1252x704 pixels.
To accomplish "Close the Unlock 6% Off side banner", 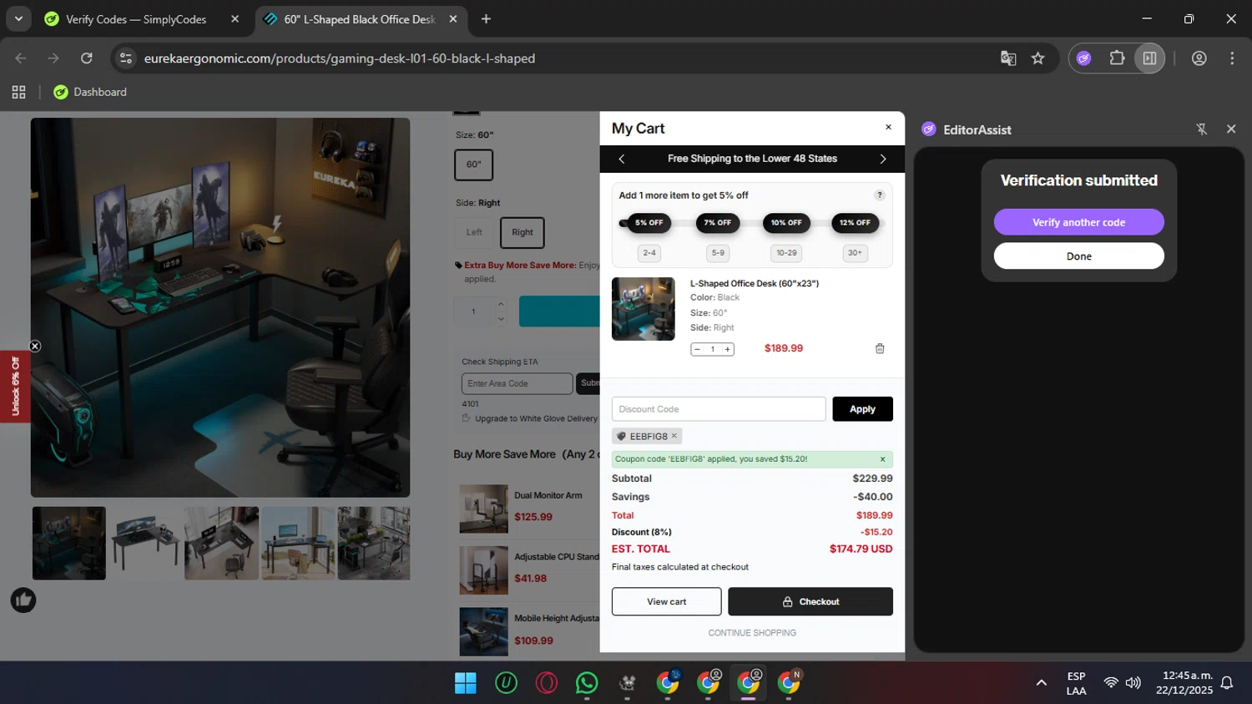I will (35, 346).
